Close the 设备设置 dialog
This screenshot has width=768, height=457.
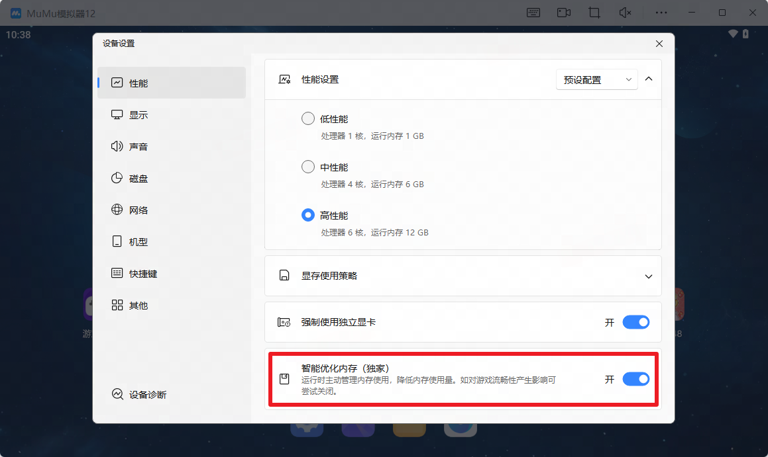coord(659,44)
